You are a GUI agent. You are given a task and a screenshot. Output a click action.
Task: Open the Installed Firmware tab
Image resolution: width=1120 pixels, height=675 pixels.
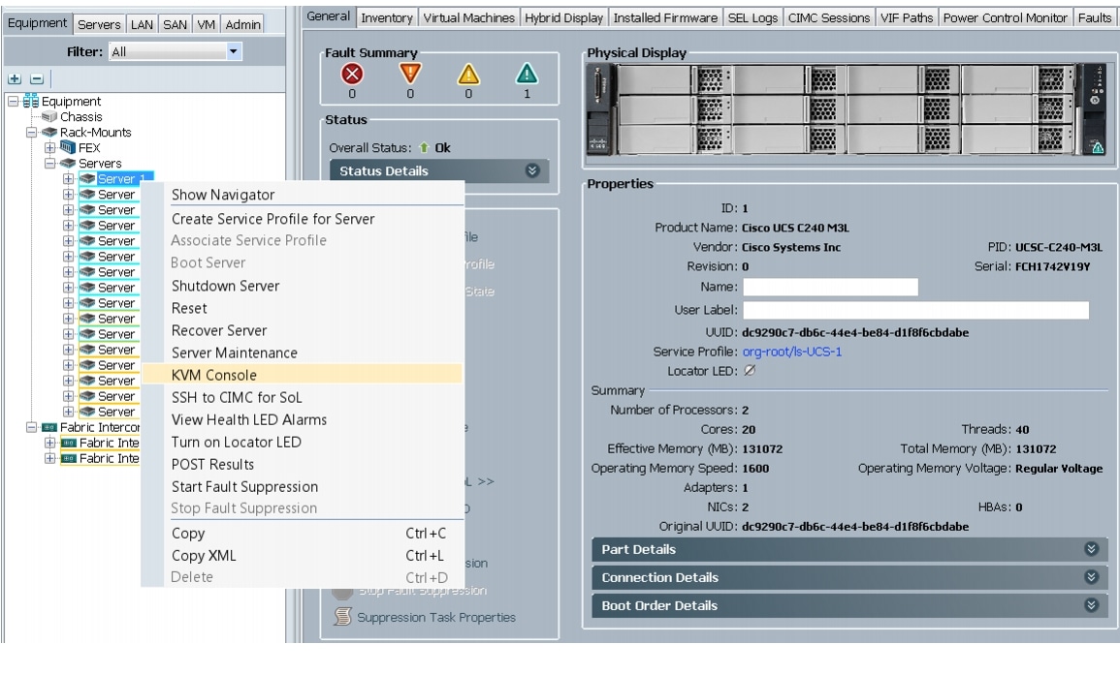tap(665, 17)
